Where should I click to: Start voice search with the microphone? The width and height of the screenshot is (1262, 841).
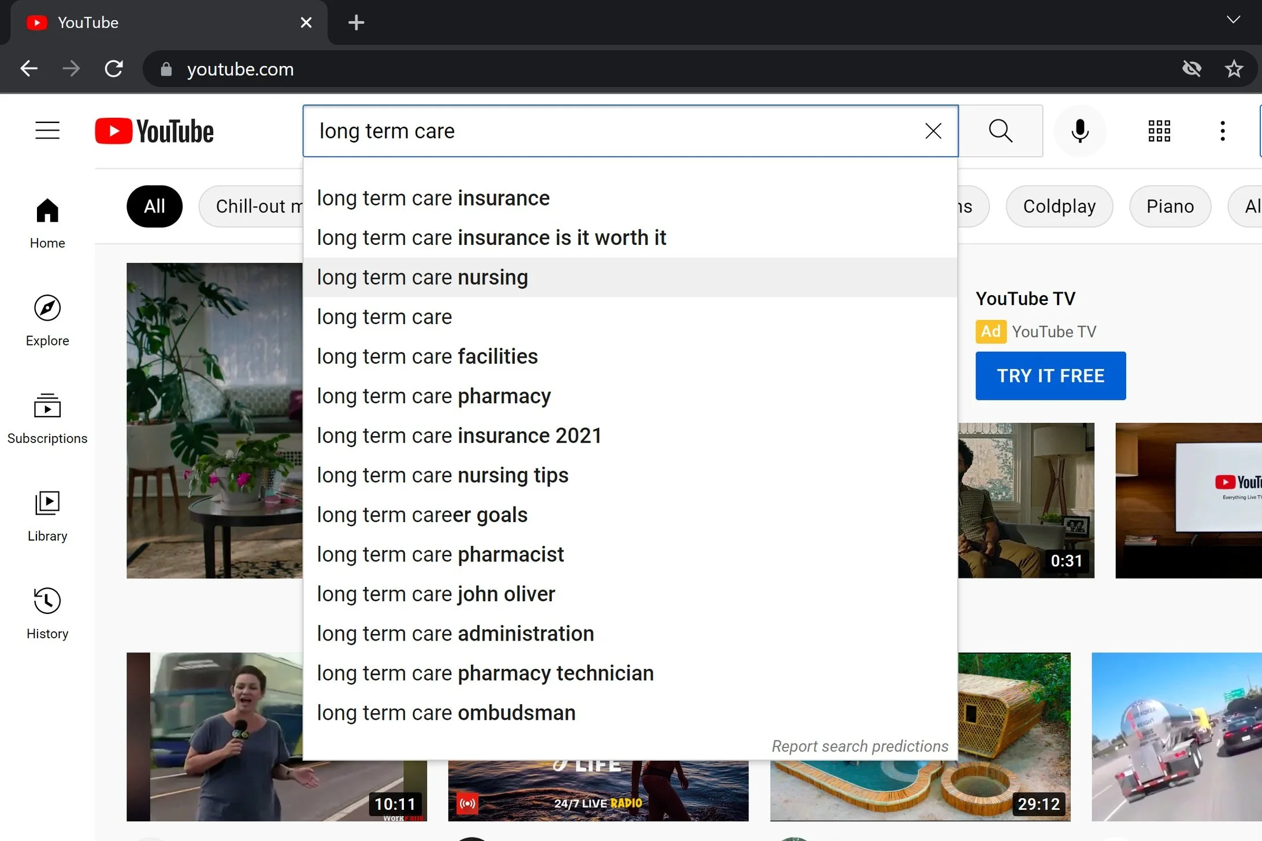point(1079,131)
